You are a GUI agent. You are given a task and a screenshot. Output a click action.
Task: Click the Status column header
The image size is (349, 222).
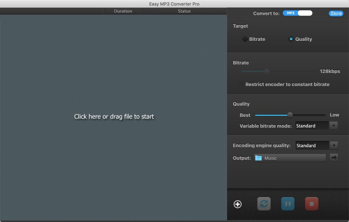click(x=184, y=11)
